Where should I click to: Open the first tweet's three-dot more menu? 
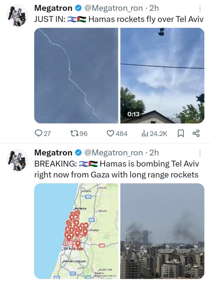pos(200,9)
